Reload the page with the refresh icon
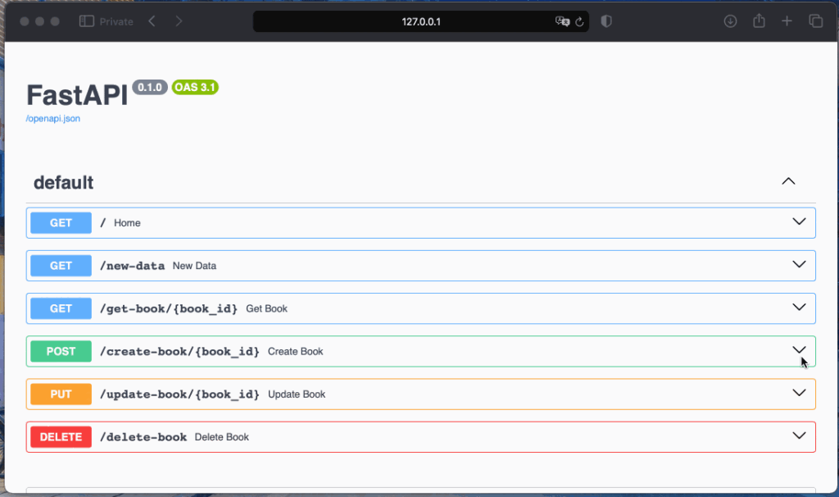Viewport: 839px width, 497px height. pos(579,22)
